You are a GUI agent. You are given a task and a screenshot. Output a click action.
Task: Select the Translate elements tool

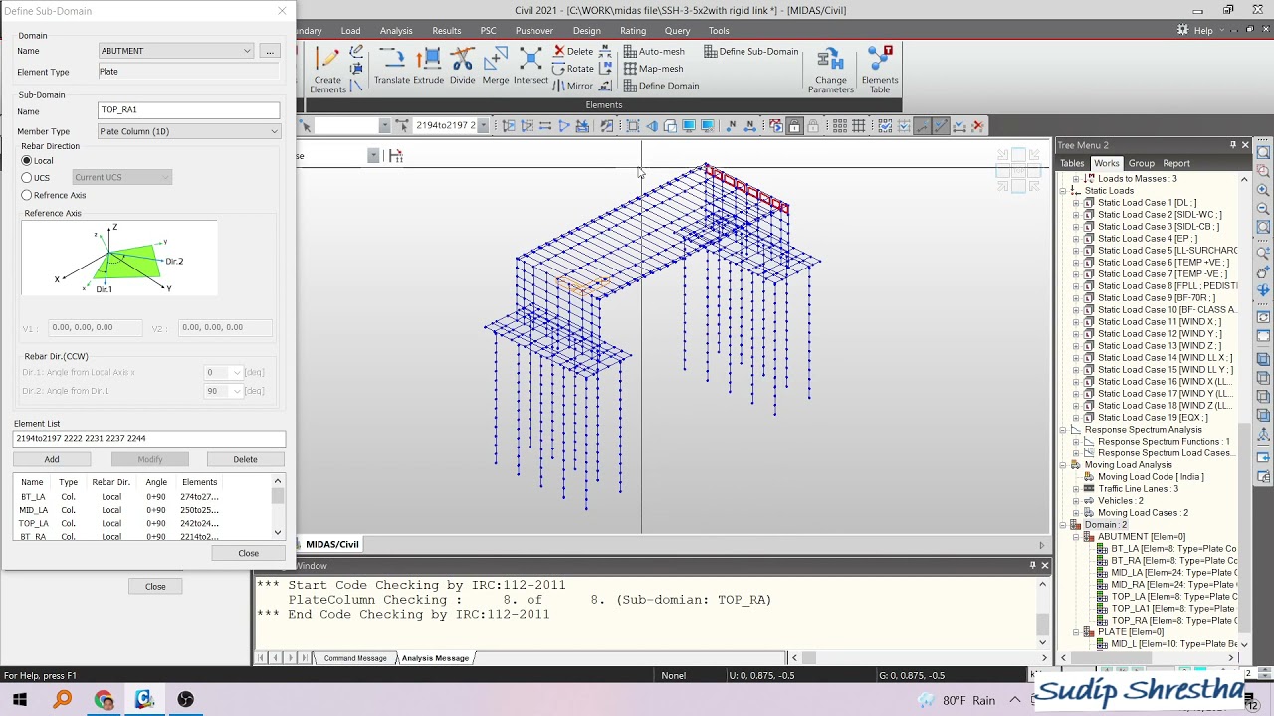coord(391,67)
